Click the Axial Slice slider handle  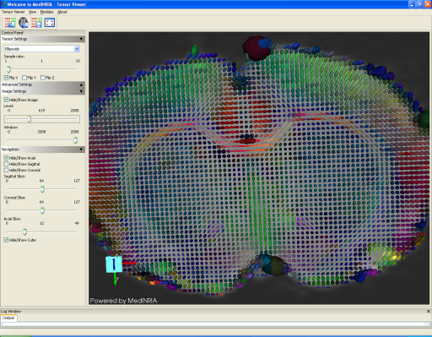[24, 232]
